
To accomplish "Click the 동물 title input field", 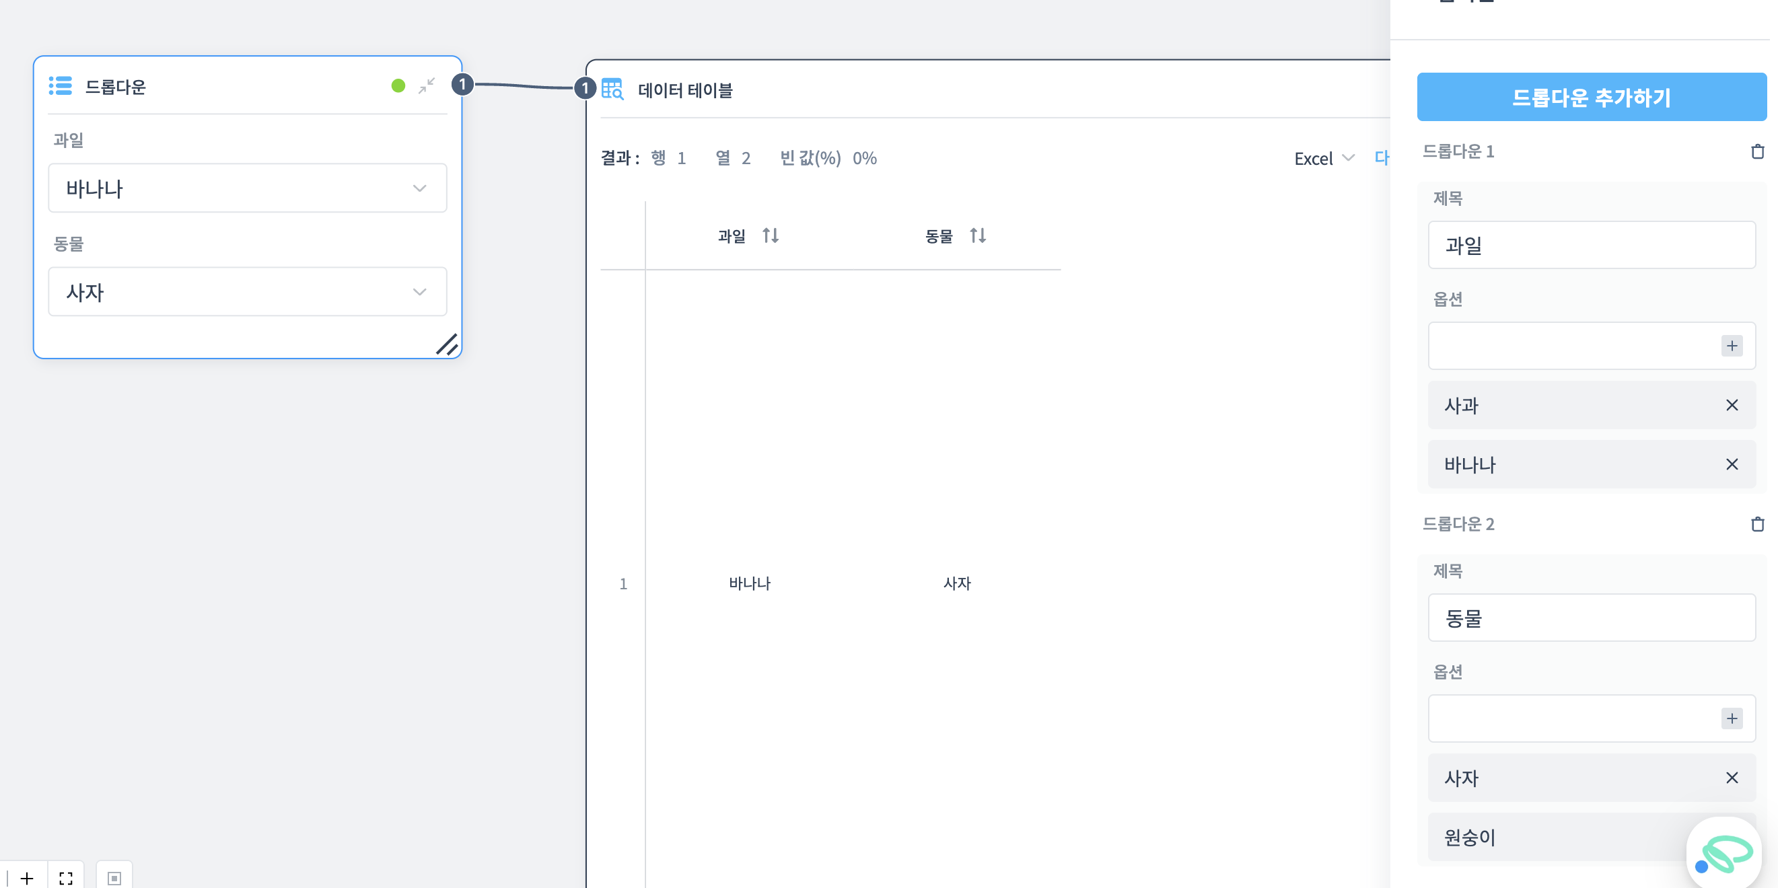I will (x=1591, y=618).
